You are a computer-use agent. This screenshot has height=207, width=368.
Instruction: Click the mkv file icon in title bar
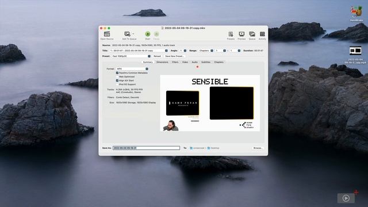tap(162, 28)
